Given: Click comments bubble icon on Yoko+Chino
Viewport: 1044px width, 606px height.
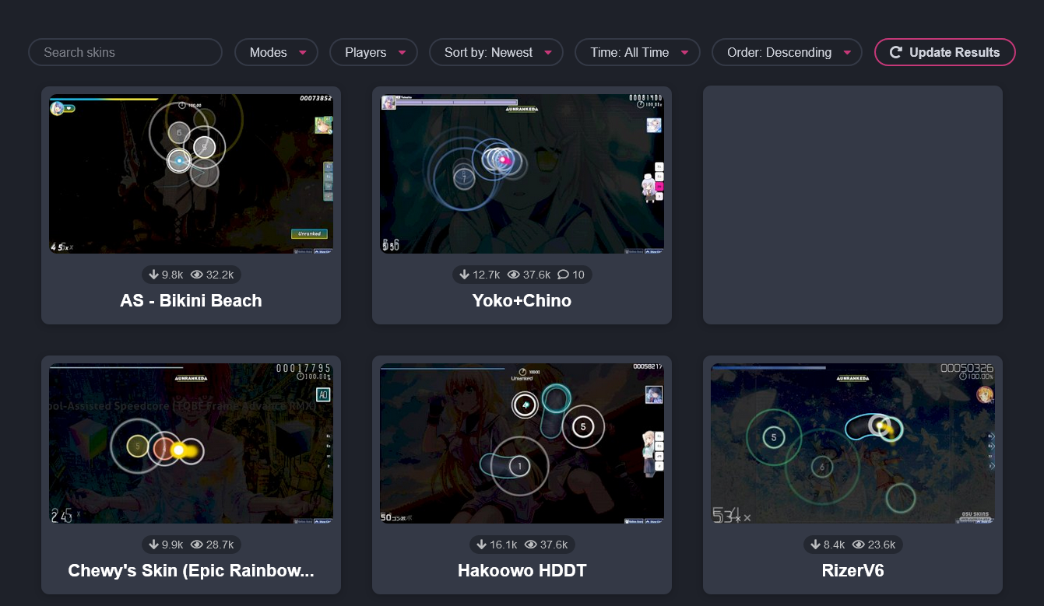Looking at the screenshot, I should coord(564,275).
